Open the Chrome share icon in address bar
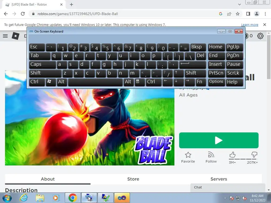271x203 pixels. coord(229,14)
